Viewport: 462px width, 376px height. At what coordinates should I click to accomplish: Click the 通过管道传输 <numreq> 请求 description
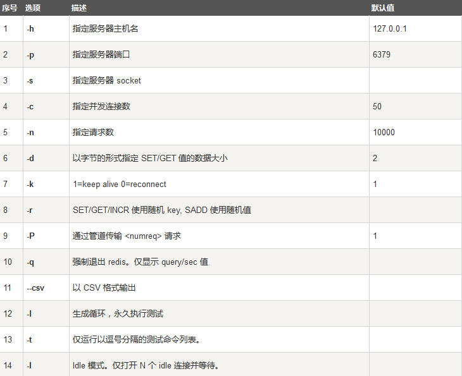pos(127,236)
